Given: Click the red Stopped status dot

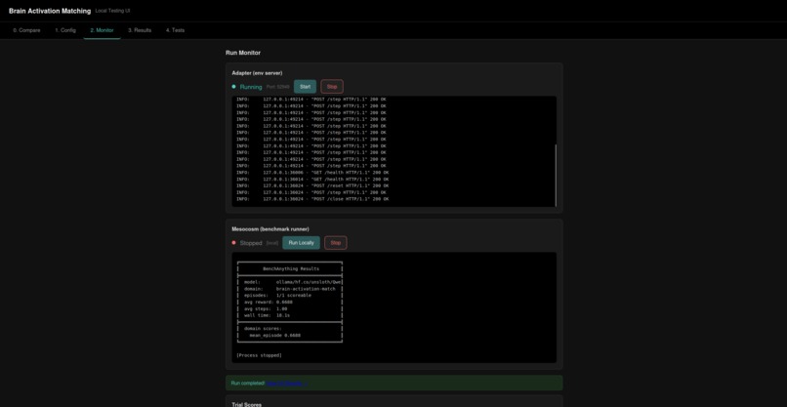Looking at the screenshot, I should (x=233, y=243).
